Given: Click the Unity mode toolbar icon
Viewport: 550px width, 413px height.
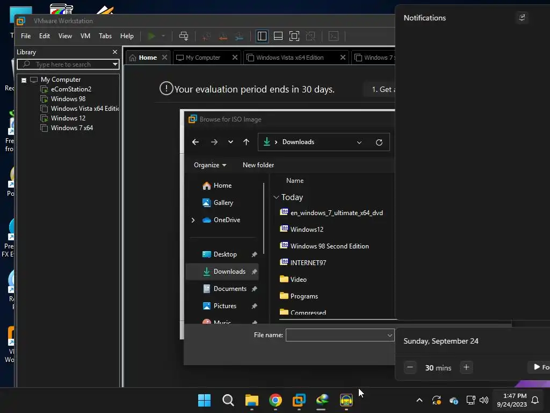Looking at the screenshot, I should (x=310, y=36).
